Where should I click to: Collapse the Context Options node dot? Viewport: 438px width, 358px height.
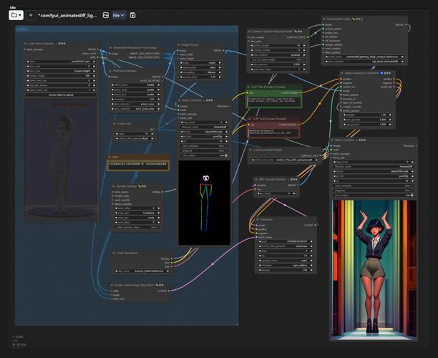249,32
